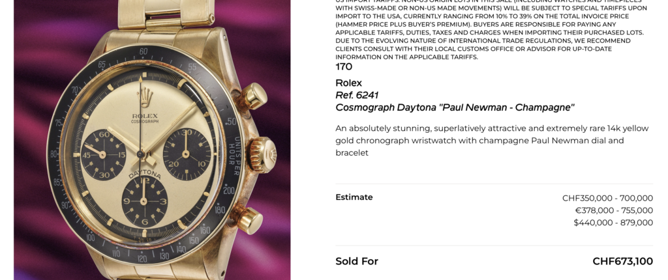Select the Rolex brand heading

348,83
